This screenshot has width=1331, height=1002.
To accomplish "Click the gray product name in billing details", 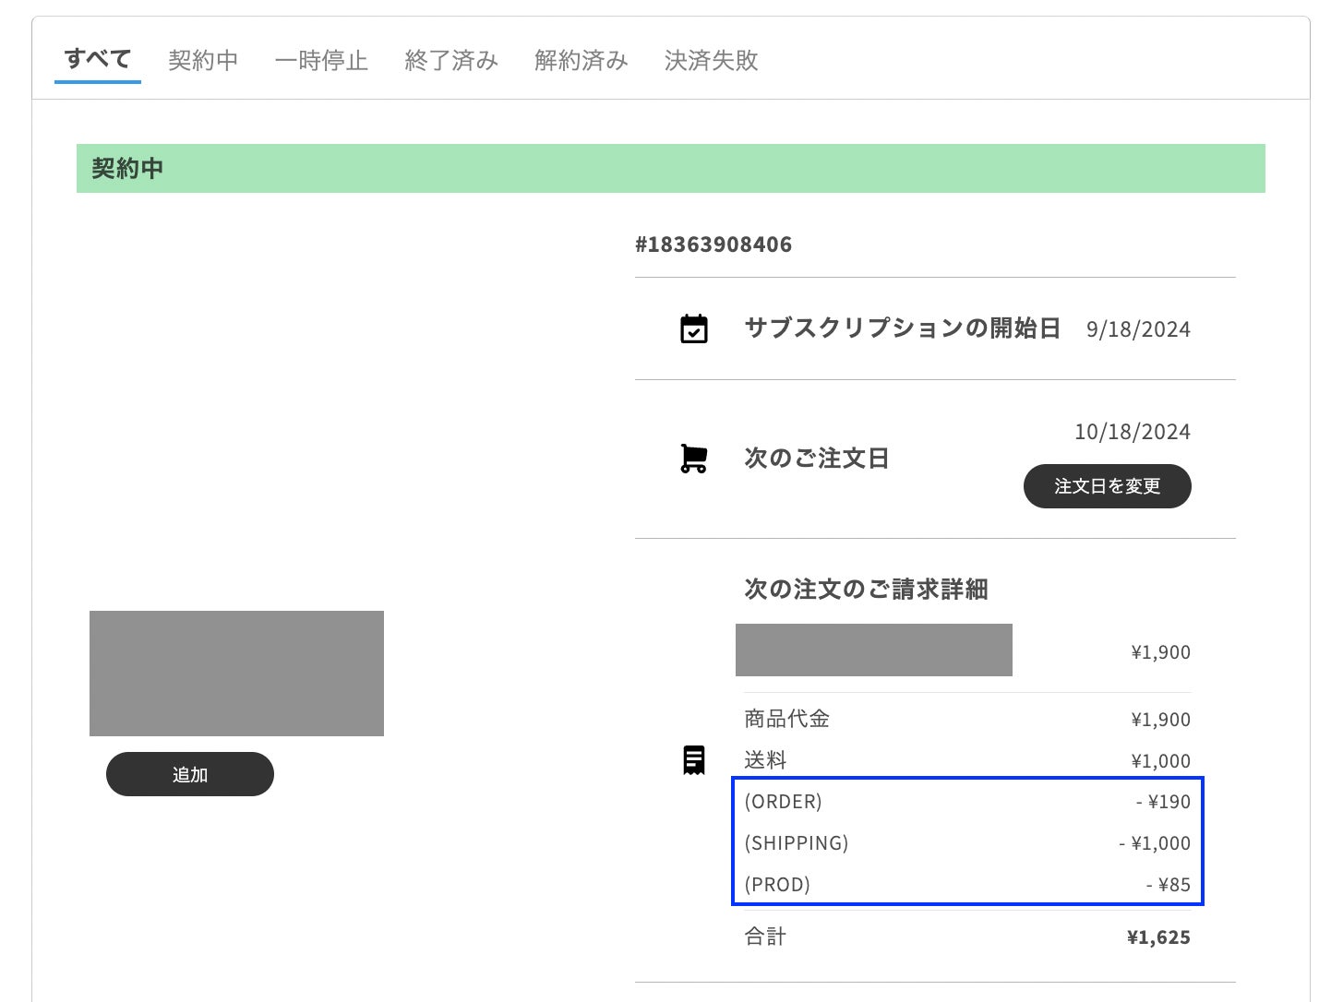I will point(873,650).
